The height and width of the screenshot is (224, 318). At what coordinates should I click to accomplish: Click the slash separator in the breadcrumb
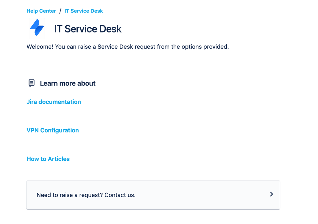60,11
